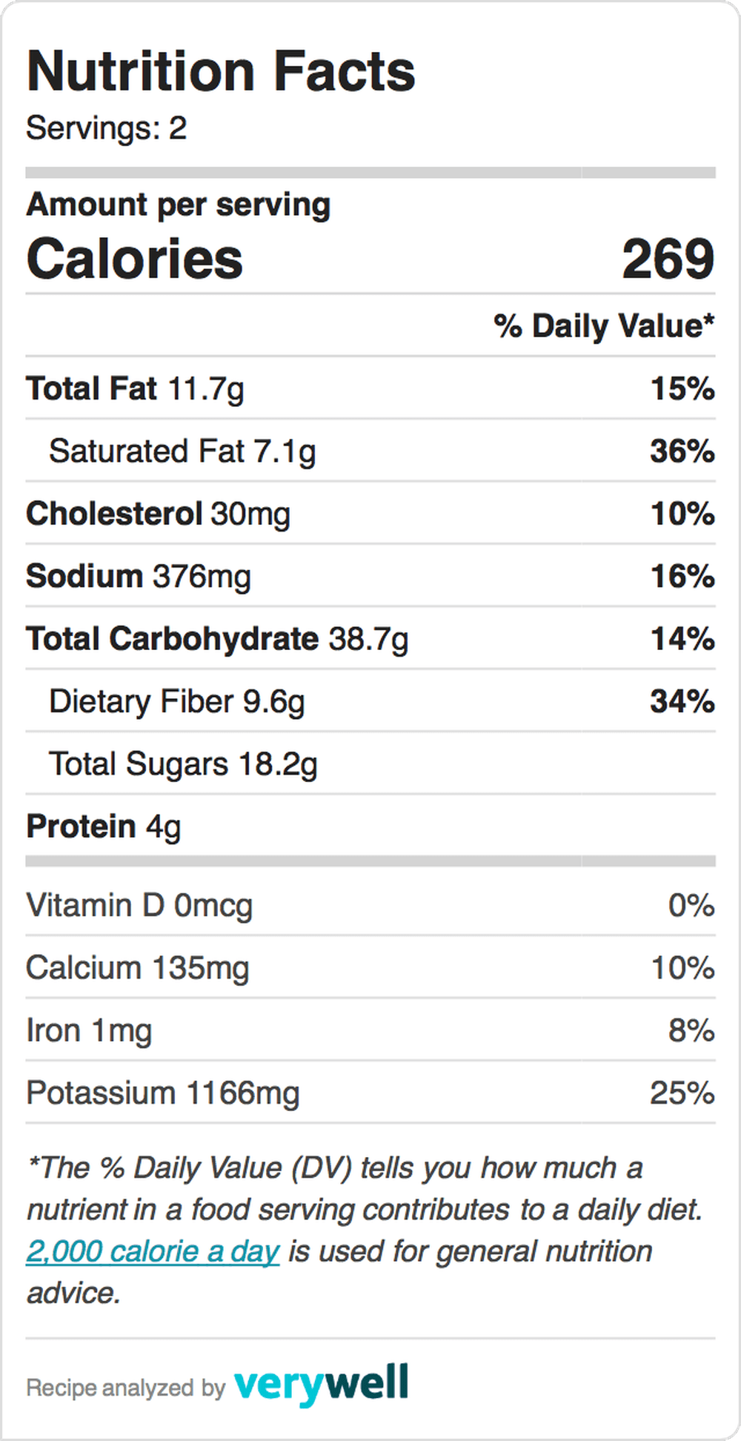
Task: Click the Amount per serving label
Action: coord(179,205)
